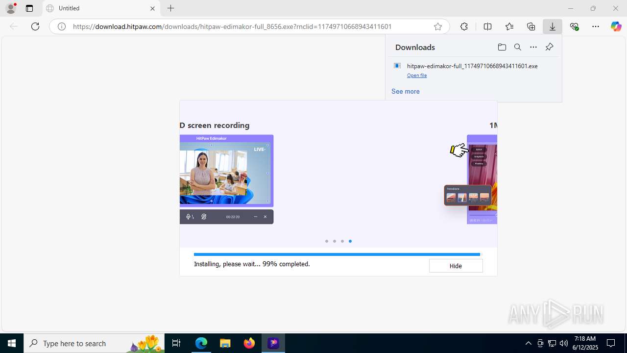Select the second carousel dot
The width and height of the screenshot is (627, 353).
click(335, 241)
